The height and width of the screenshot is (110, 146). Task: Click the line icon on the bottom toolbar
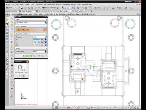click(72, 108)
